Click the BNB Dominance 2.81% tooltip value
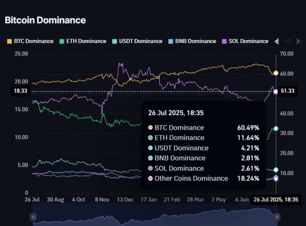This screenshot has height=226, width=306. [250, 158]
